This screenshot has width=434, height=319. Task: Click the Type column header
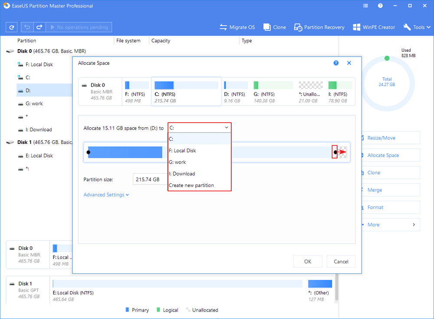[247, 40]
